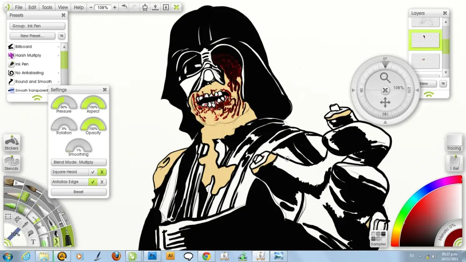Screen dimensions: 466x262
Task: Select the Pencil tool in tool picker
Action: (12, 195)
